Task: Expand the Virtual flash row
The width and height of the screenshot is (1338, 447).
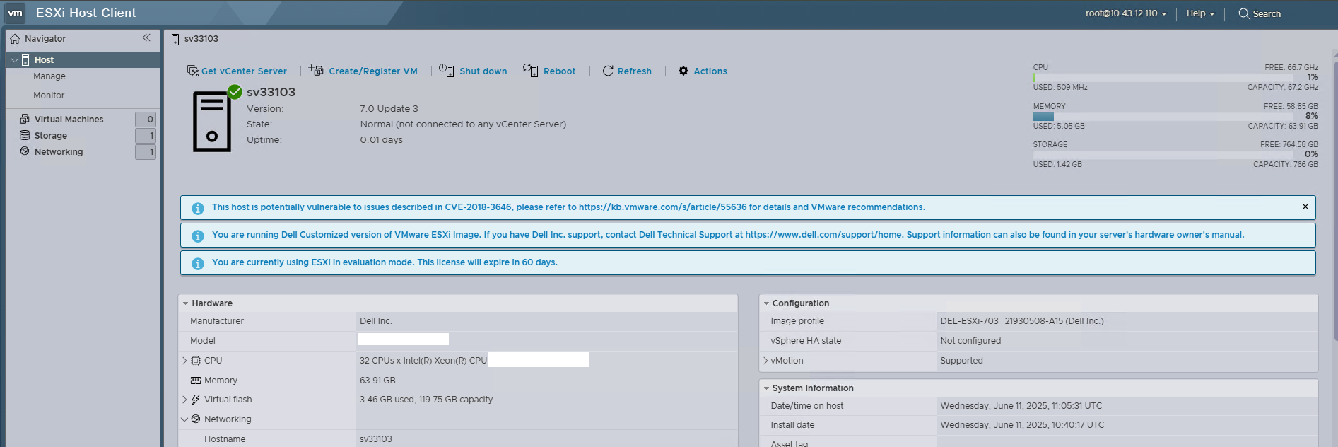Action: [x=184, y=400]
